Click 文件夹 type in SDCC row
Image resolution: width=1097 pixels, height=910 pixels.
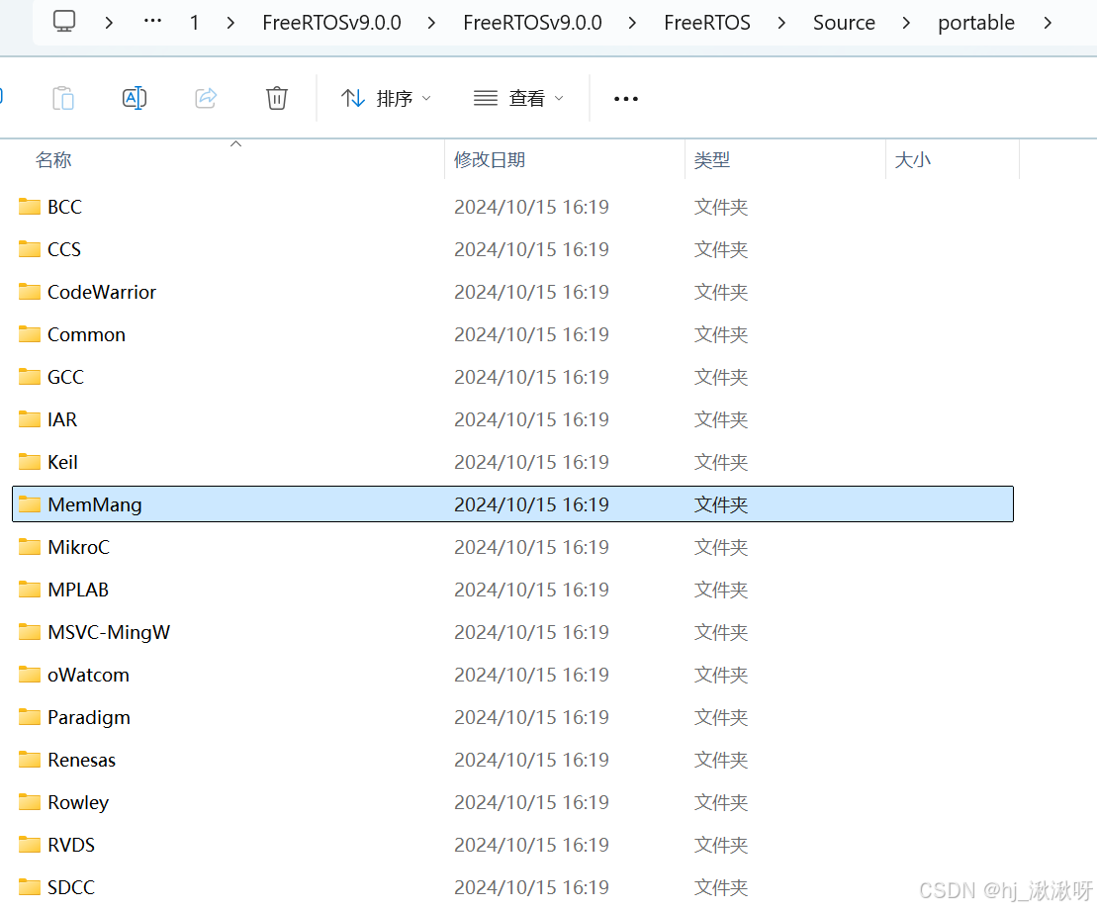pos(720,887)
